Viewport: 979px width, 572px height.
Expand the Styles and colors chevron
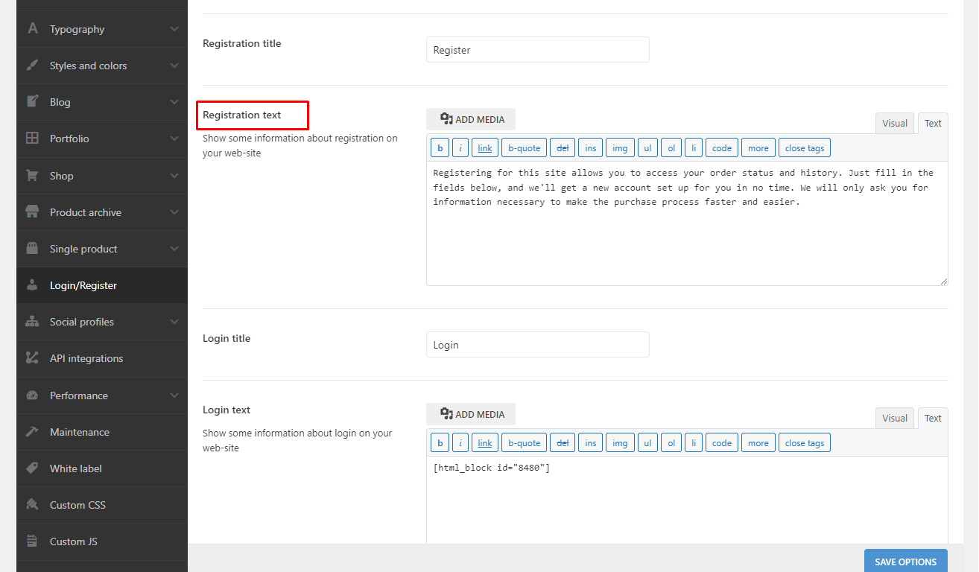[x=174, y=66]
